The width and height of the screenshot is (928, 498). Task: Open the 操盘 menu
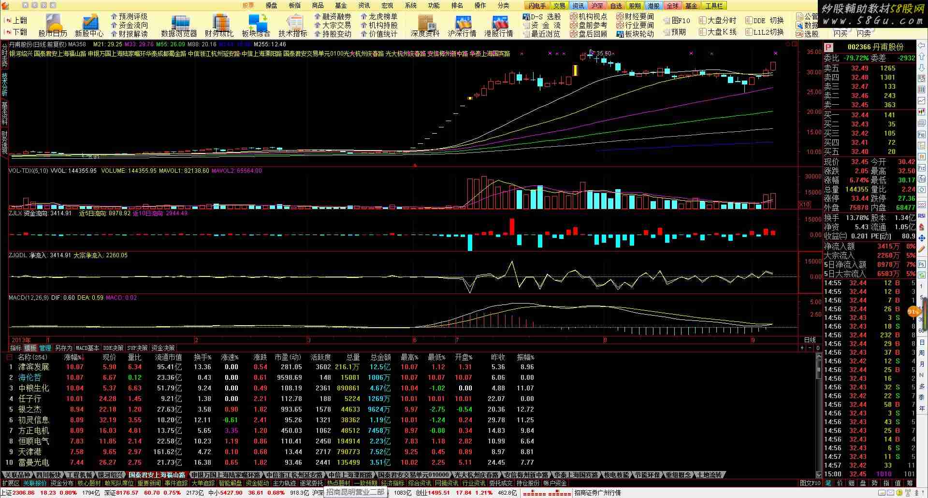(271, 5)
